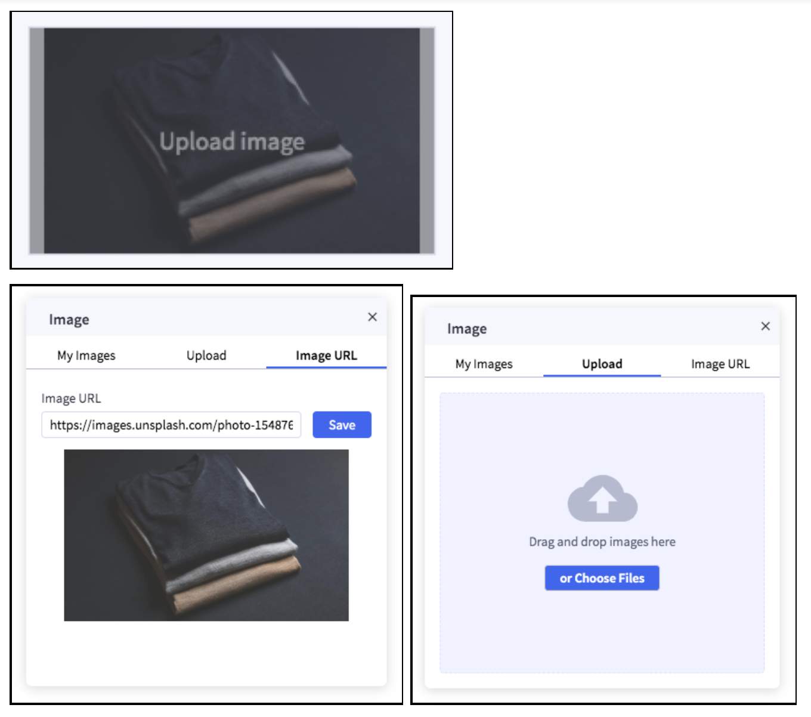This screenshot has width=811, height=717.
Task: Click the Image dialog title
Action: [69, 319]
